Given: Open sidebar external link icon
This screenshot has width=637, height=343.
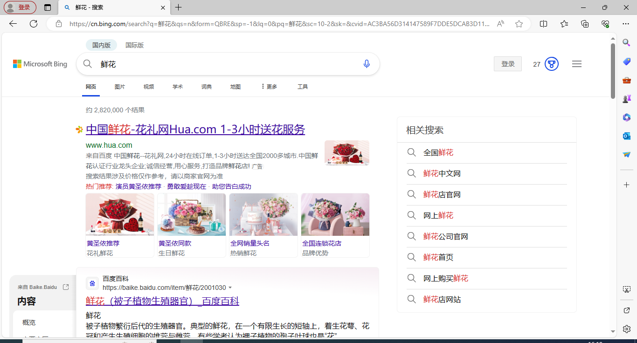Looking at the screenshot, I should pyautogui.click(x=627, y=310).
